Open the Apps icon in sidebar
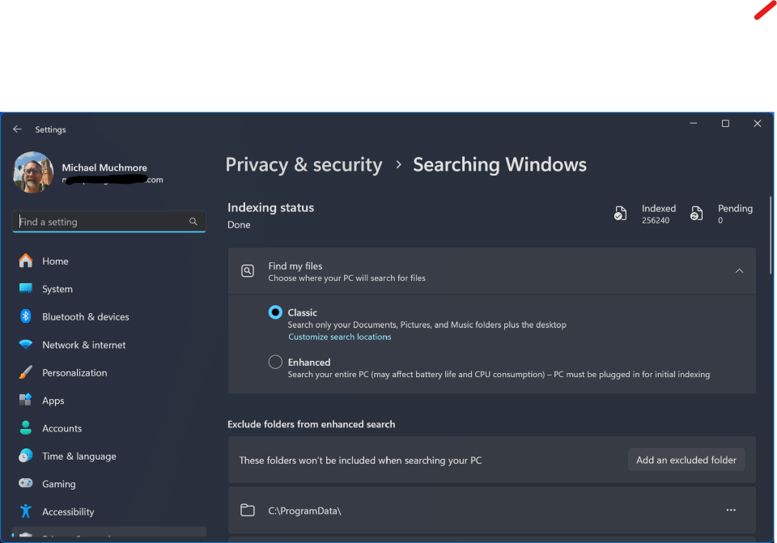Screen dimensions: 777x543 click(26, 401)
